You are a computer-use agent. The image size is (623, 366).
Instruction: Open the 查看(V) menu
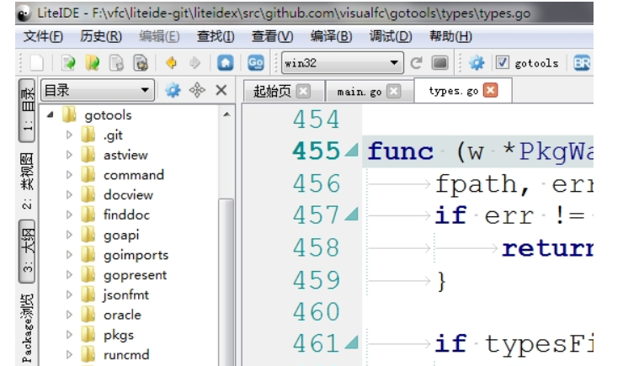[272, 36]
